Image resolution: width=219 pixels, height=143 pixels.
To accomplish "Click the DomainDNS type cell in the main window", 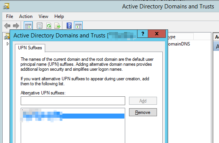I will click(179, 44).
